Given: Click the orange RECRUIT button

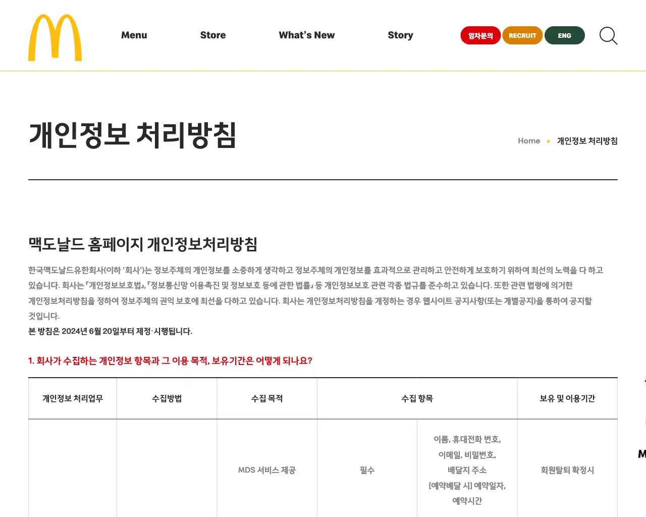Looking at the screenshot, I should [x=522, y=35].
